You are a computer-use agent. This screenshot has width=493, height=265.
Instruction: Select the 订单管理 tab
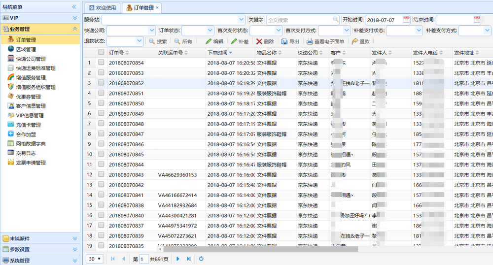141,8
